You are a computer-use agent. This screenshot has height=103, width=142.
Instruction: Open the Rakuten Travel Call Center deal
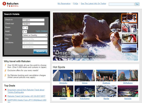point(26,96)
